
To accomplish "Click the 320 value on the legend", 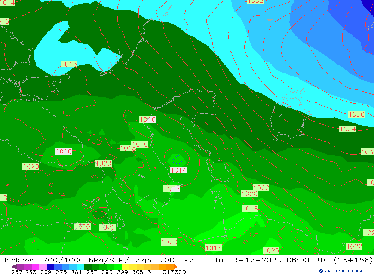I will (x=180, y=272).
